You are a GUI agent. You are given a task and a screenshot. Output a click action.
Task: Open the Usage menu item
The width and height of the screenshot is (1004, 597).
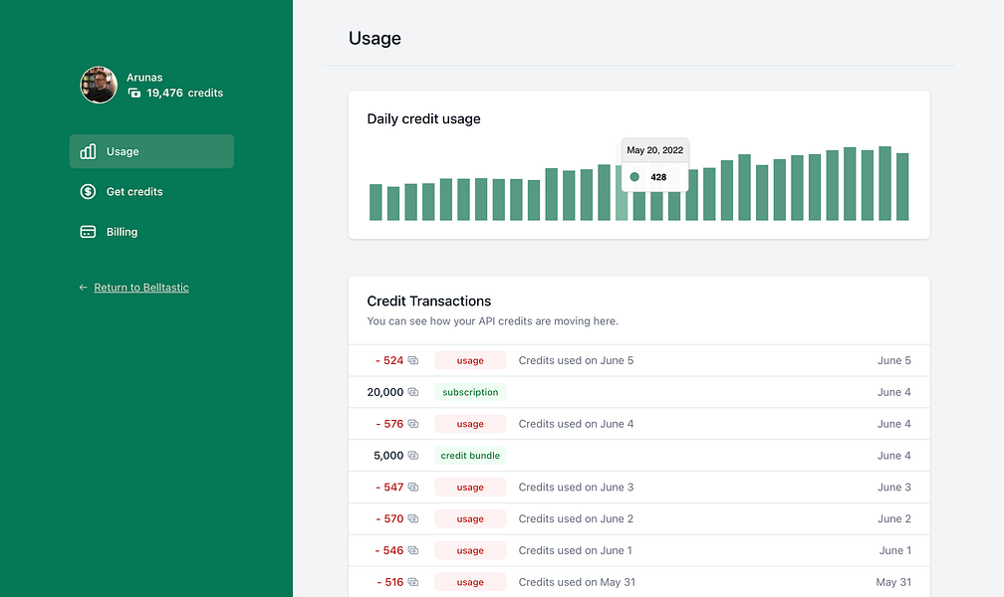pyautogui.click(x=151, y=151)
